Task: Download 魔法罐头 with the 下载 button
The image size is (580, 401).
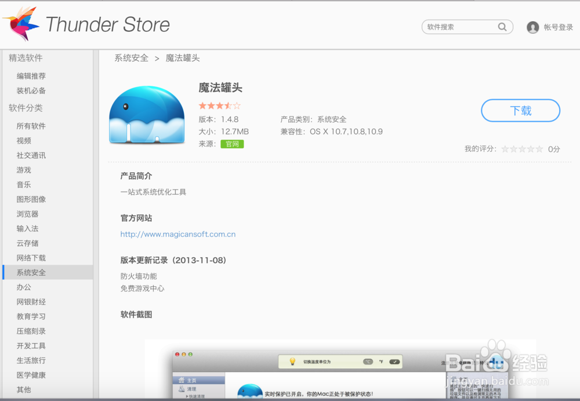Action: click(x=520, y=111)
